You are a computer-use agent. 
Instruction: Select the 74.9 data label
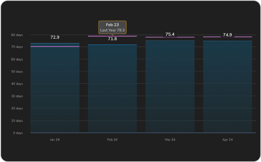(227, 35)
